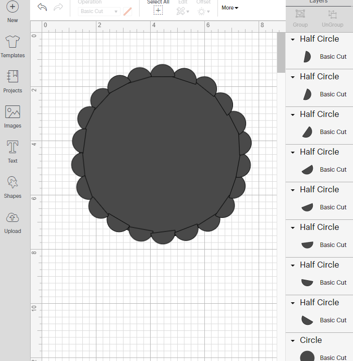Click the UnGroup layers icon
The width and height of the screenshot is (353, 361).
[x=332, y=15]
